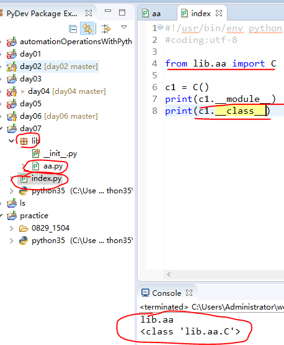
Task: Select the practice project
Action: [34, 216]
